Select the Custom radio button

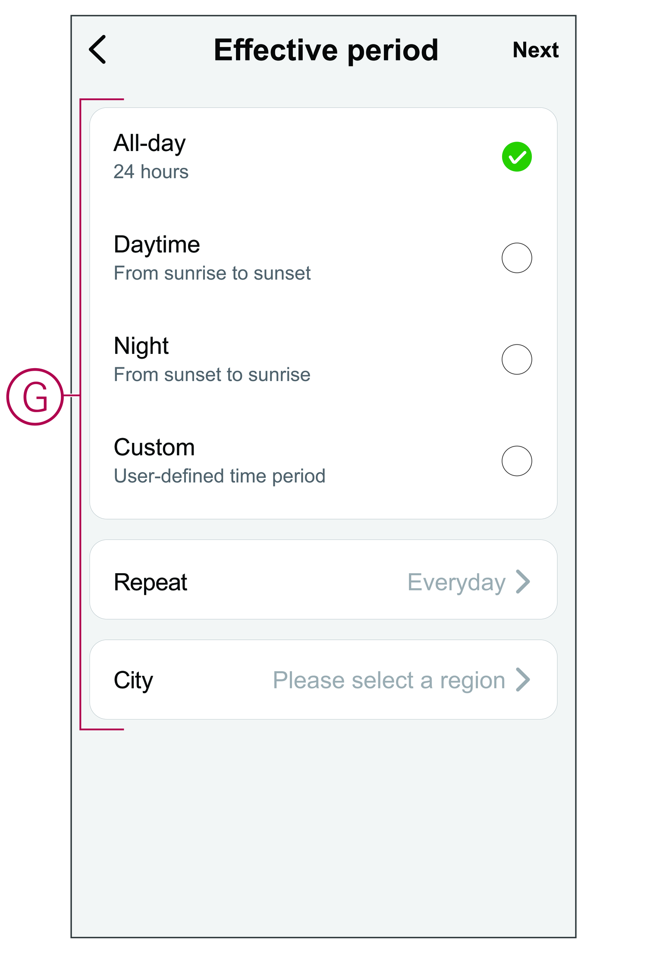pos(516,461)
